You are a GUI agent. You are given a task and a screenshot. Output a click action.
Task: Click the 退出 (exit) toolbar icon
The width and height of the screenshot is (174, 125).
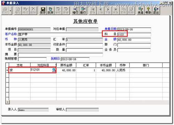tap(156, 10)
